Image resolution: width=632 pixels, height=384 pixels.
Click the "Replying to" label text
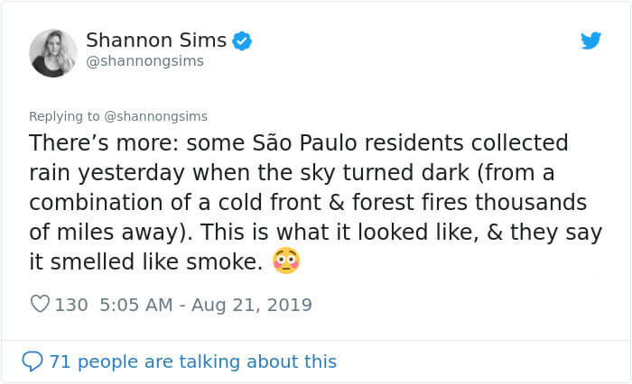coord(68,115)
